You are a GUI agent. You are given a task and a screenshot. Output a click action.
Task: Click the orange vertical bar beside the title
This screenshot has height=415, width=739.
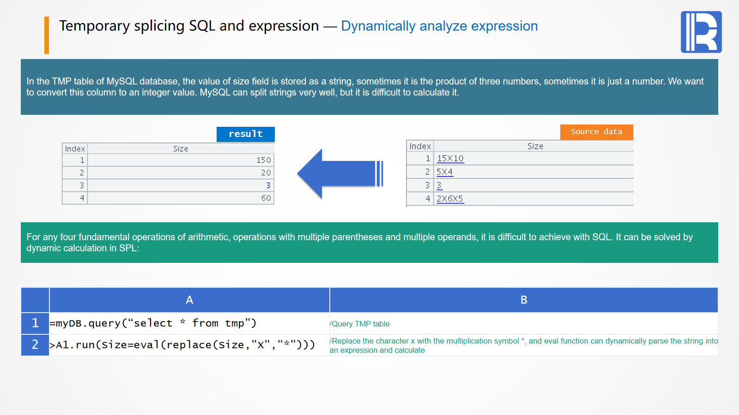47,35
